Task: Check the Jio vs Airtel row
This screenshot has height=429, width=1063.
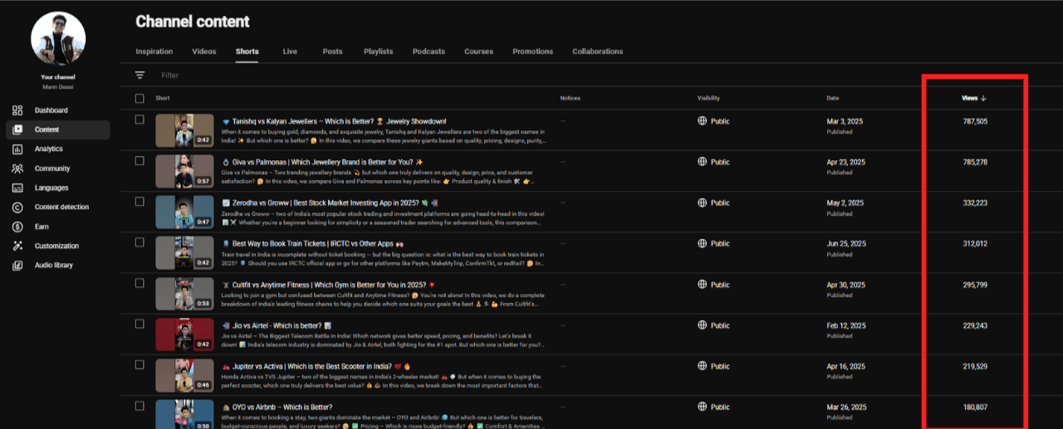Action: [140, 324]
